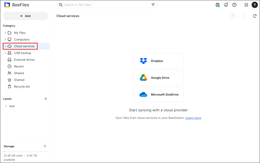Refresh the Cloud services view
The height and width of the screenshot is (163, 260).
click(x=255, y=16)
